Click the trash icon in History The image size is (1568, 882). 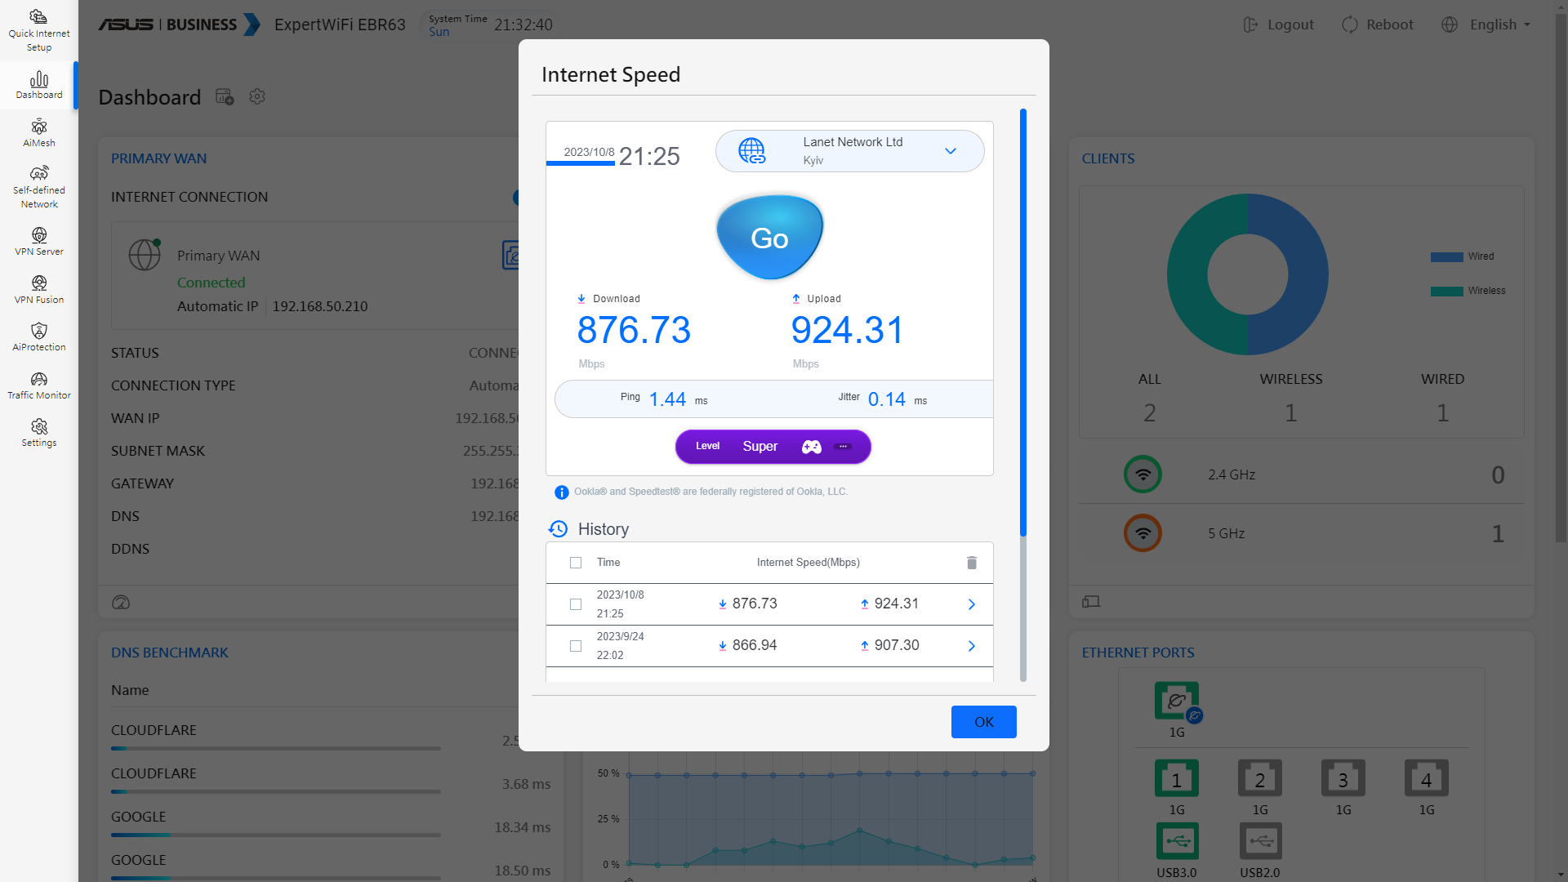pos(971,563)
